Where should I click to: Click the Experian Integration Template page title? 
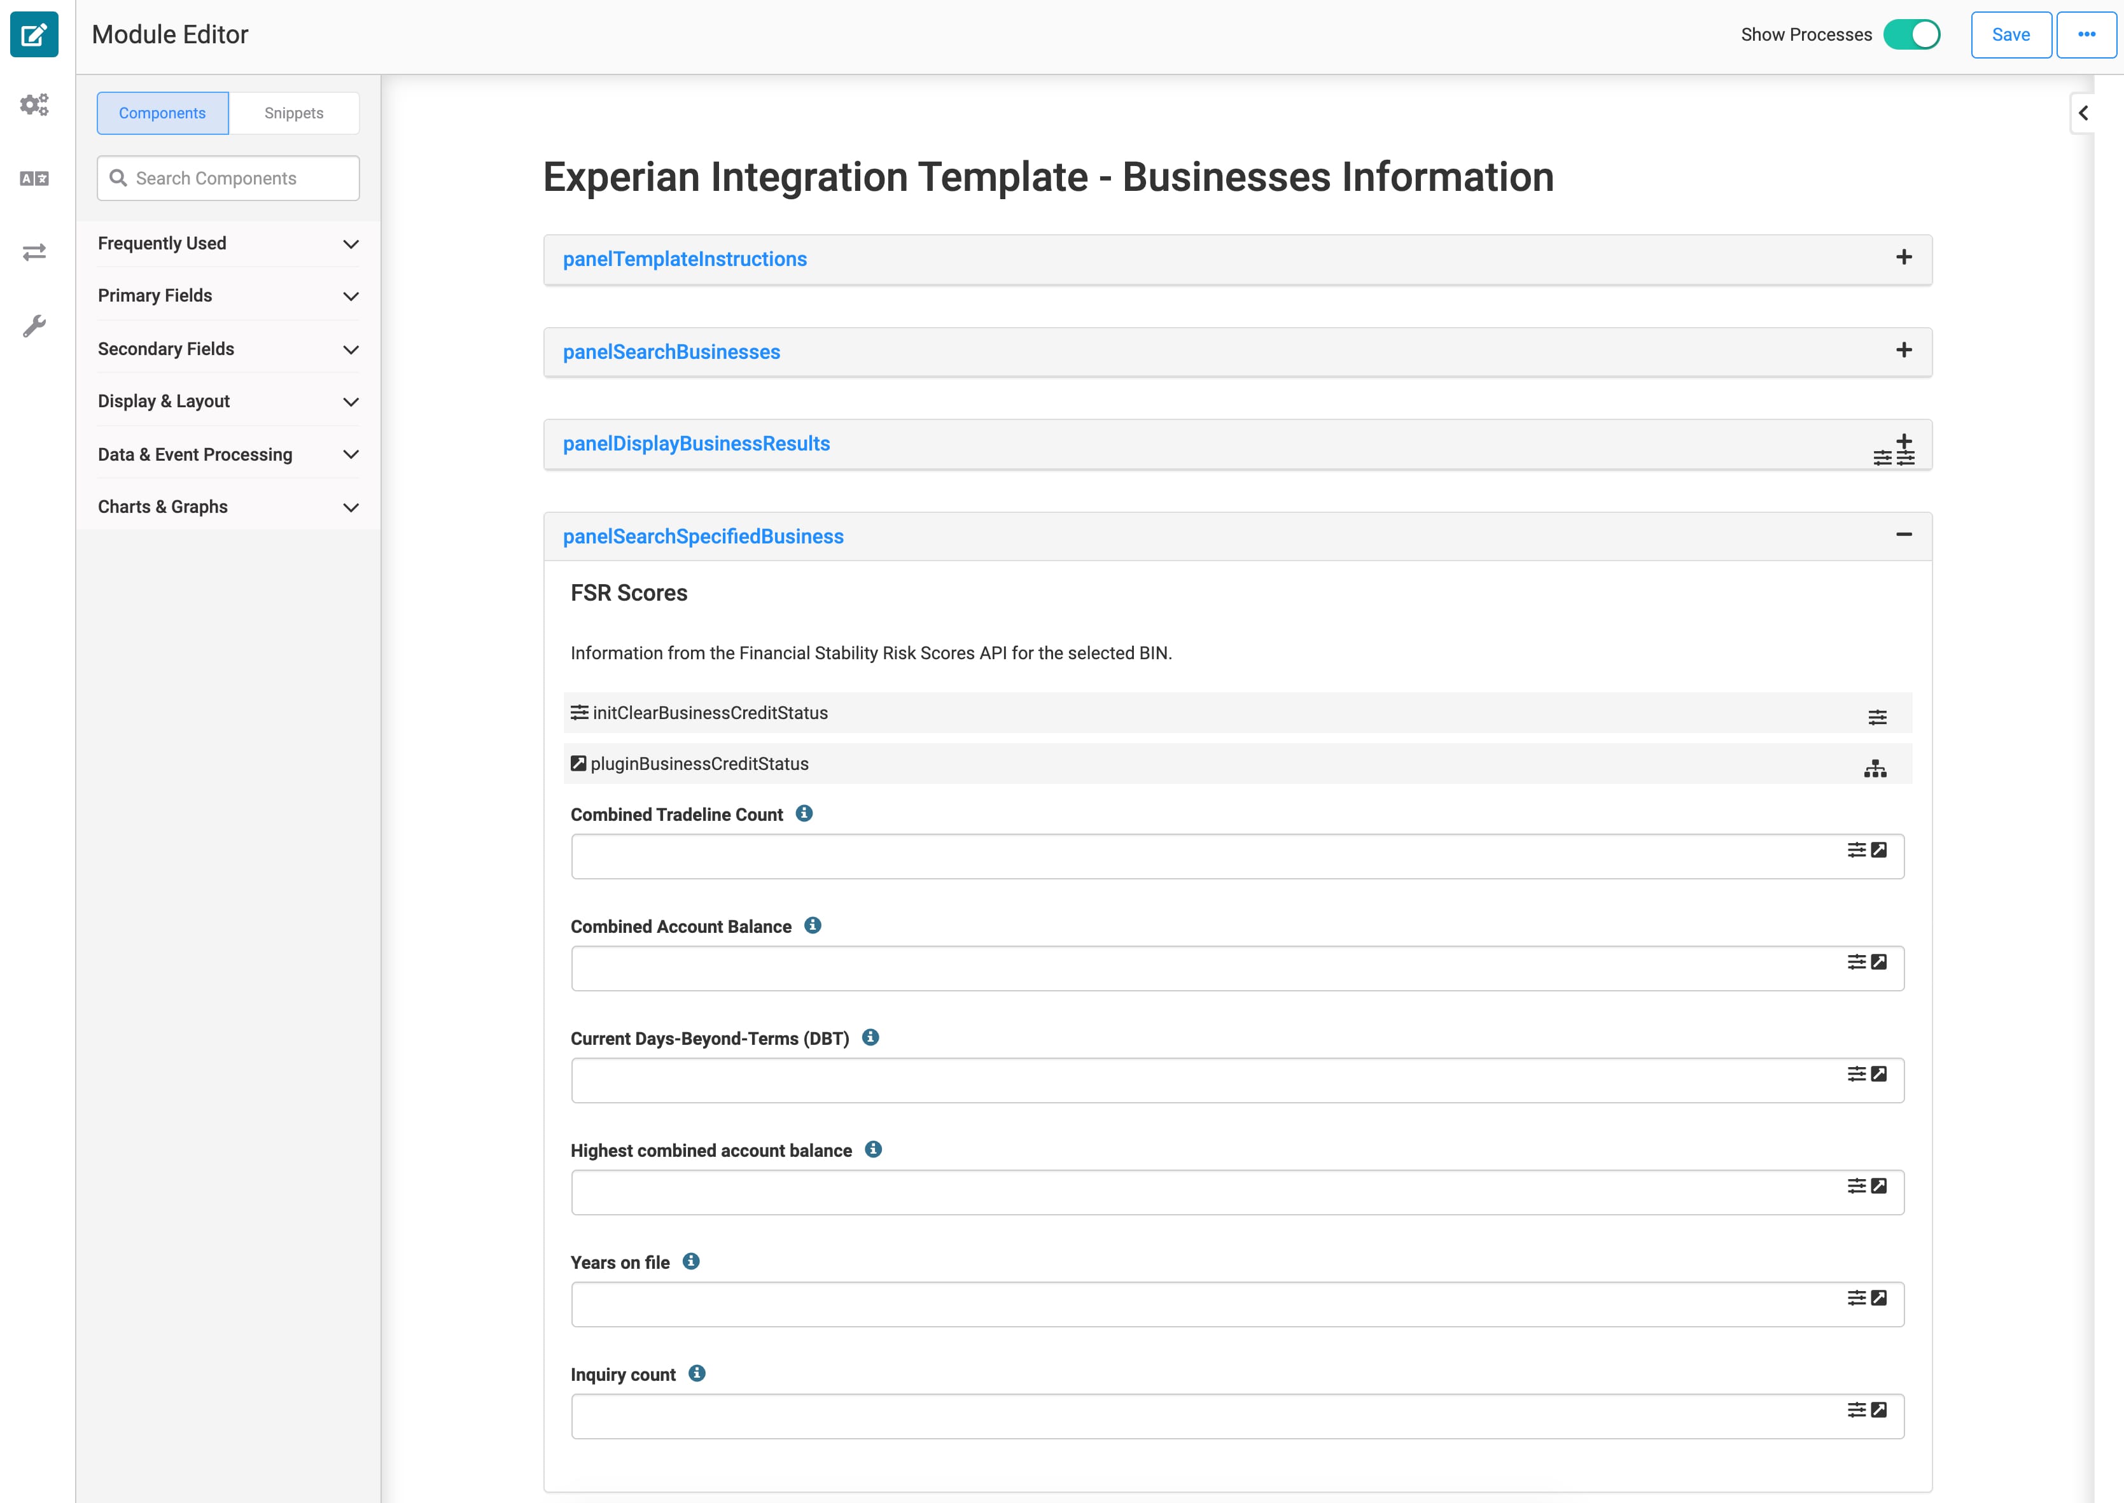click(x=1047, y=177)
